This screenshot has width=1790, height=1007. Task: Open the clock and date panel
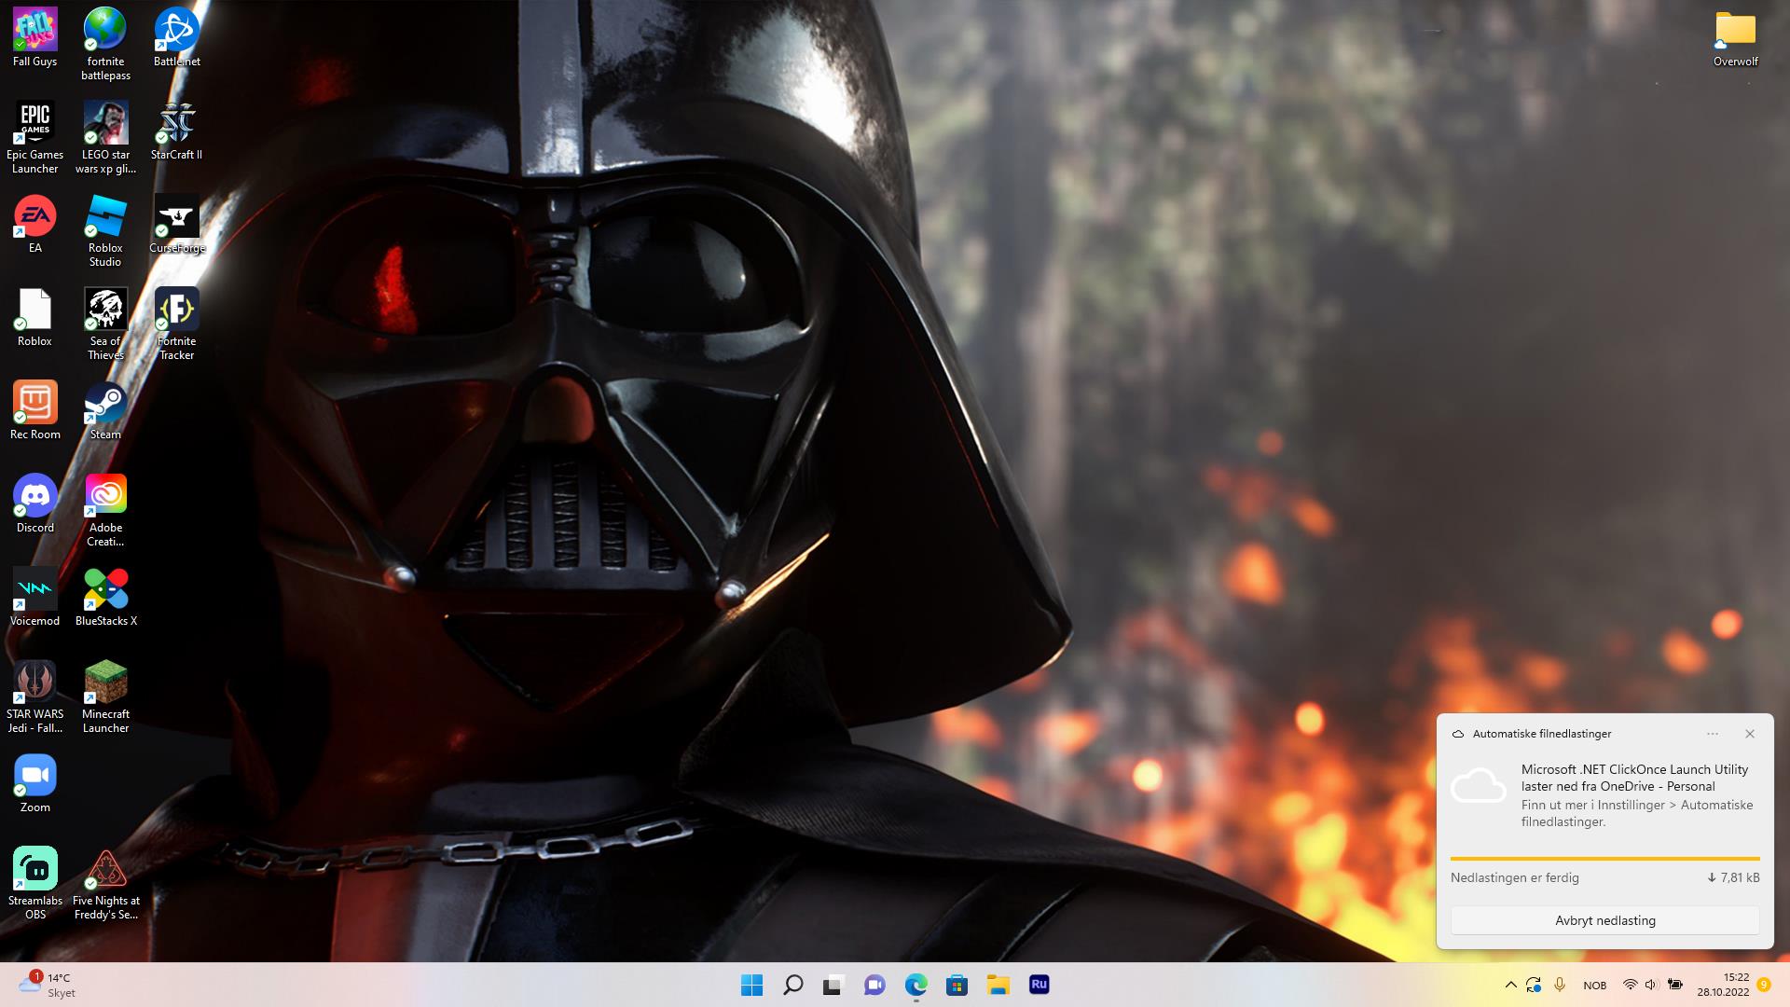click(1723, 985)
